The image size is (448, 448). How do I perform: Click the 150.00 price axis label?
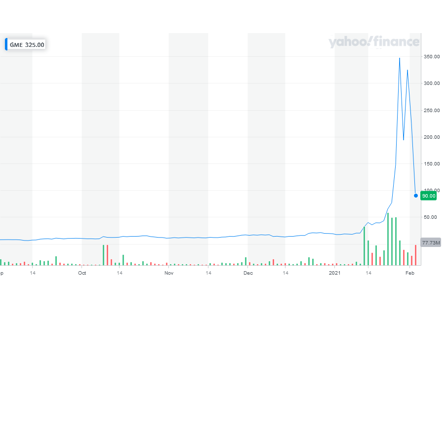tap(432, 163)
